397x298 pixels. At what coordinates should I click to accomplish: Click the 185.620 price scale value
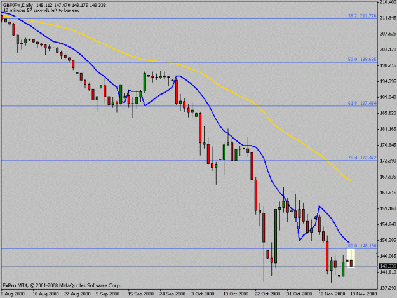(388, 113)
